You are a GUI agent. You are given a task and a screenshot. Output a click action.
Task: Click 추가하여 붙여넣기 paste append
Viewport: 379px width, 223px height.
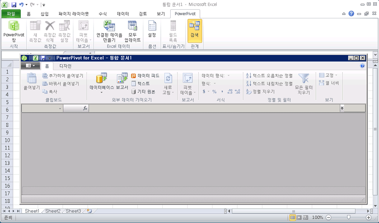[x=62, y=76]
